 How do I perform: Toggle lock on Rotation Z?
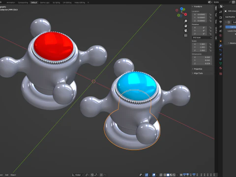point(210,34)
